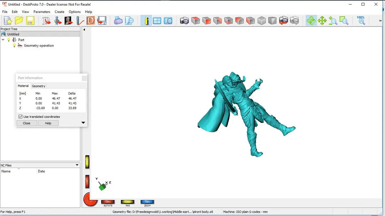Open print preview with the magnifier page icon

[129, 21]
